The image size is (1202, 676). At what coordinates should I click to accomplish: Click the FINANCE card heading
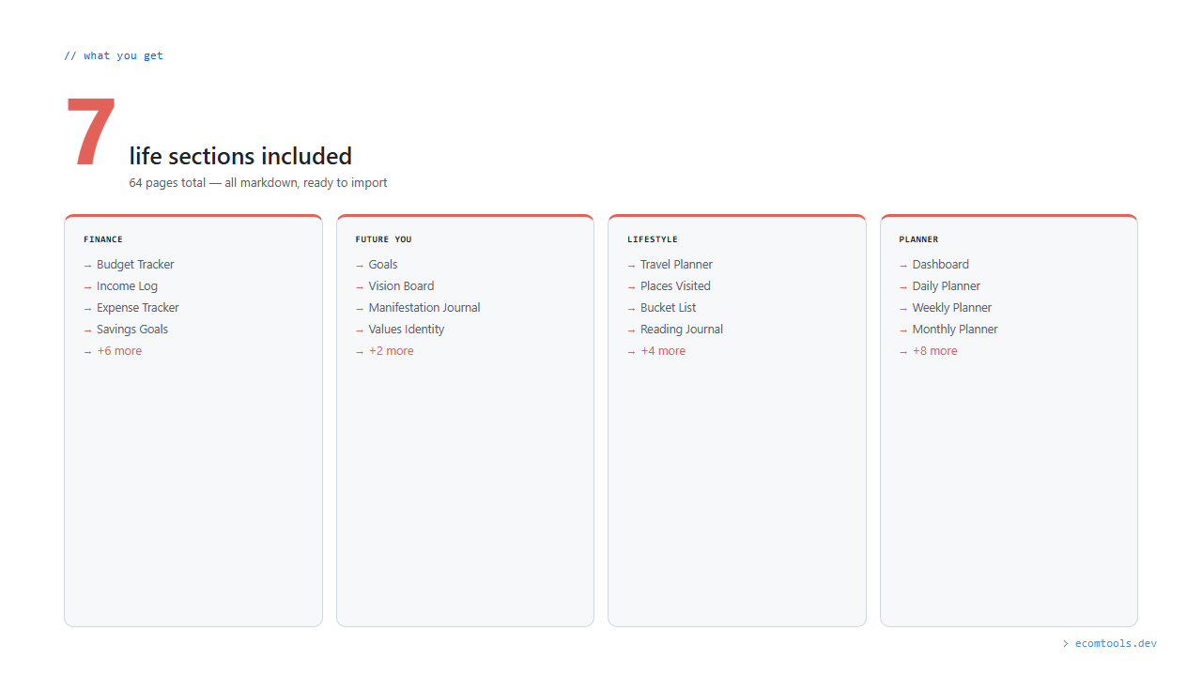coord(103,239)
